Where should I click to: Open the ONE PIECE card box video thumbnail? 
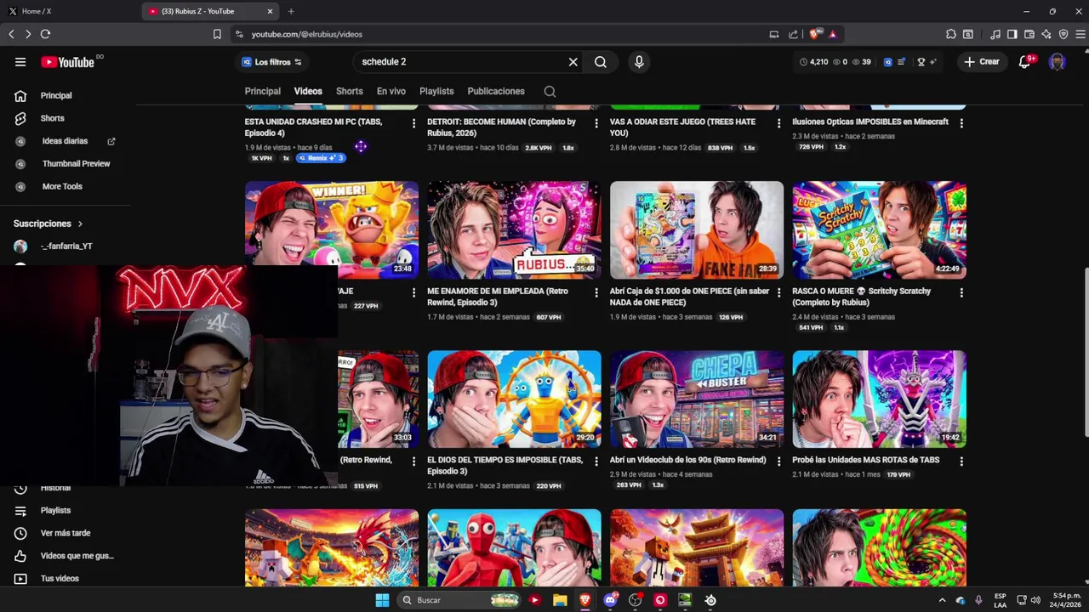pos(697,229)
